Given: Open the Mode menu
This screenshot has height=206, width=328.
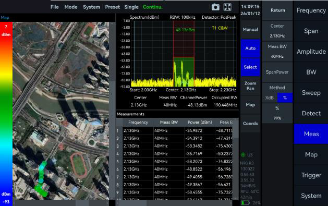Looking at the screenshot, I should (71, 7).
